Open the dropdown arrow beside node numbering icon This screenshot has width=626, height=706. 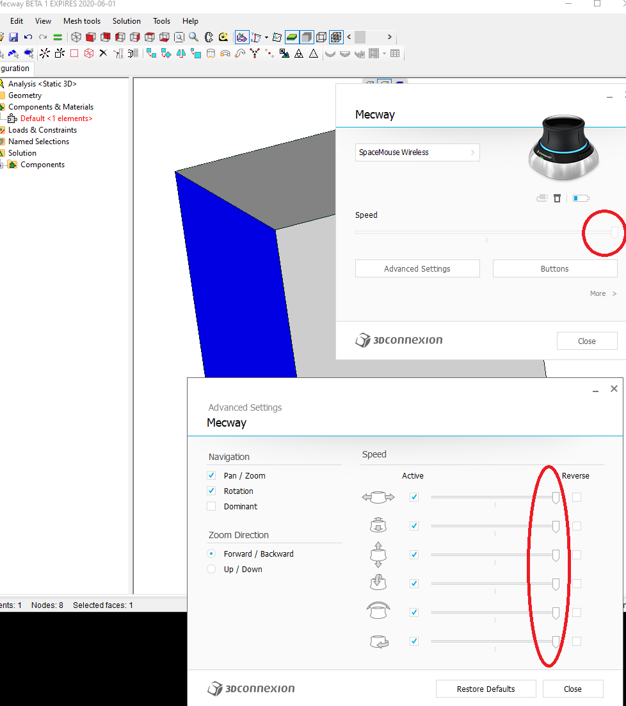tap(267, 37)
